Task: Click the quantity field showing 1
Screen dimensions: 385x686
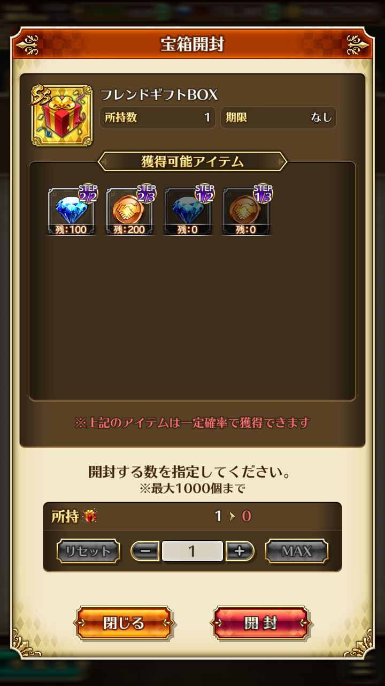Action: coord(192,551)
